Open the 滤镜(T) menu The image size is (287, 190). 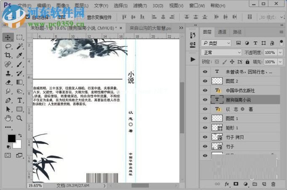pos(140,5)
